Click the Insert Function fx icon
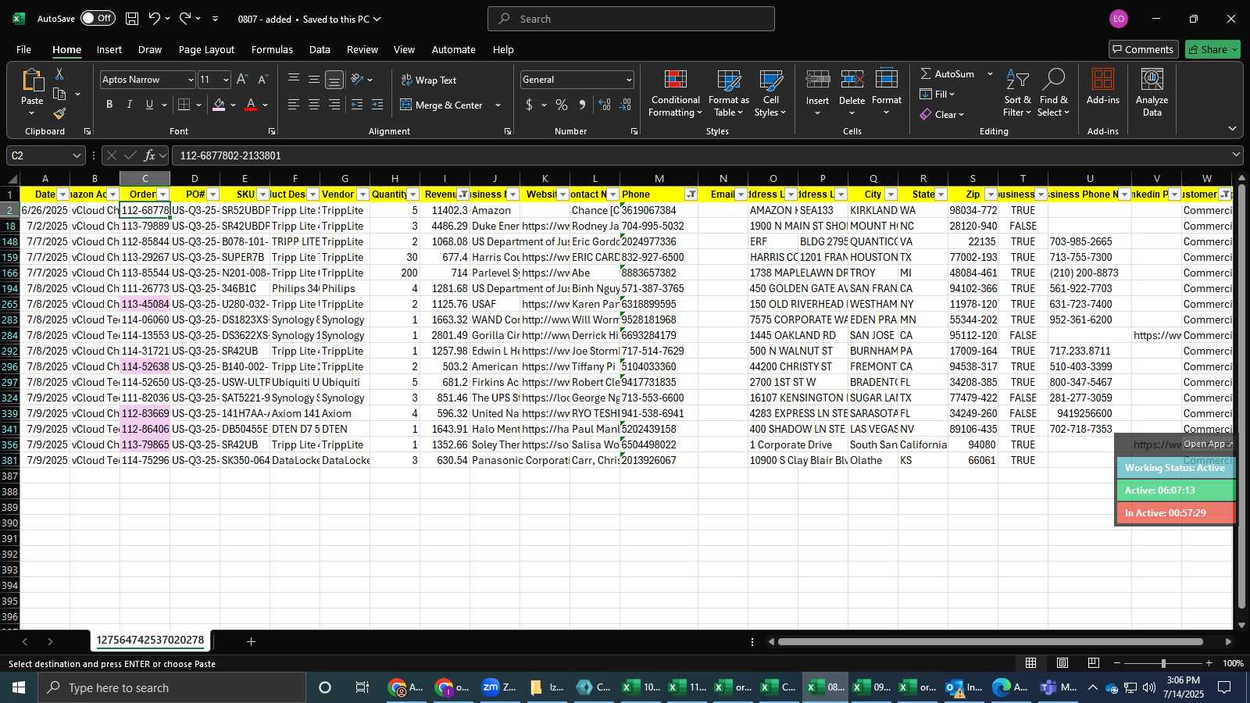The image size is (1250, 703). pos(150,155)
